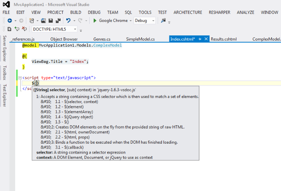Place cursor inside the $() parentheses
Image resolution: width=281 pixels, height=191 pixels.
37,83
